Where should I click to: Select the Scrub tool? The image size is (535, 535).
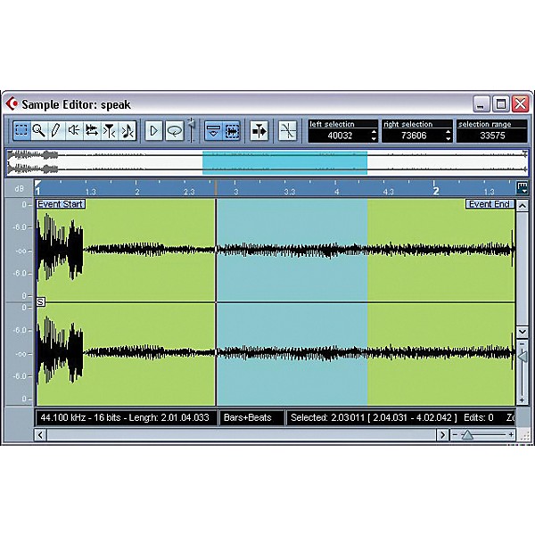coord(92,131)
